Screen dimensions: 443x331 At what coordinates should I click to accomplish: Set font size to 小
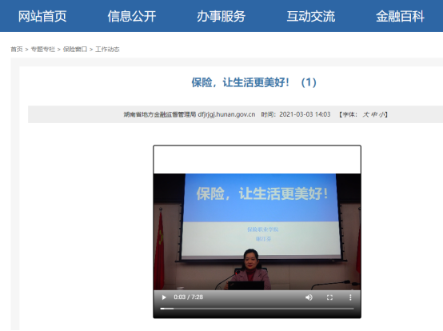click(x=382, y=114)
